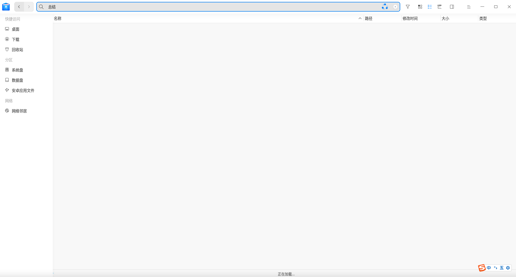Go forward with the right arrow button

(29, 7)
